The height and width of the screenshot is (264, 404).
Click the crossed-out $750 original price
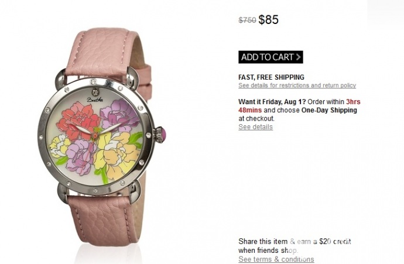[247, 20]
